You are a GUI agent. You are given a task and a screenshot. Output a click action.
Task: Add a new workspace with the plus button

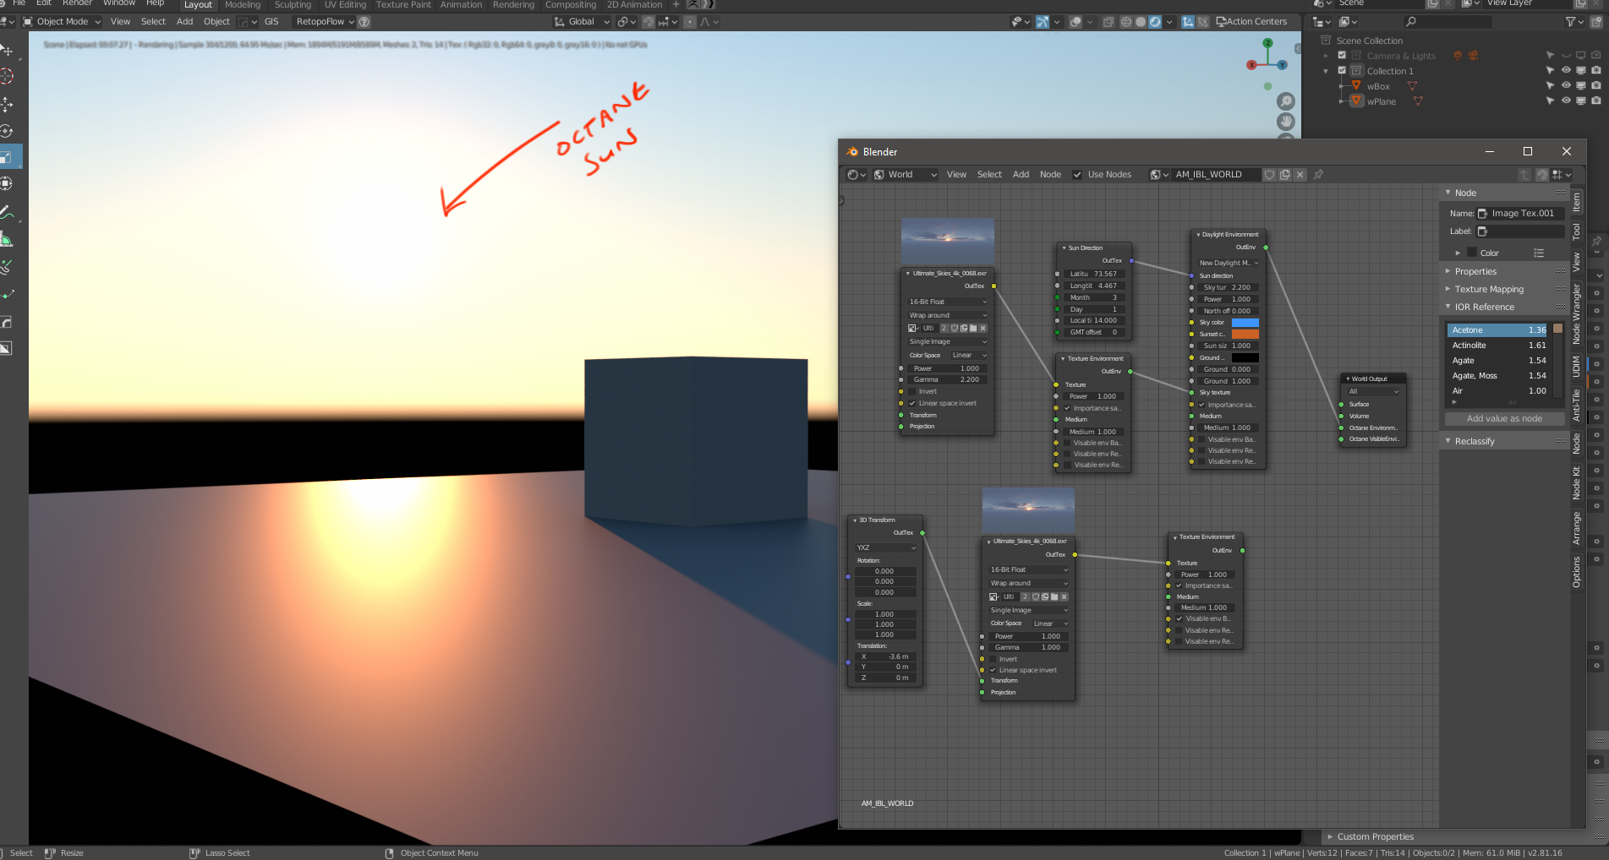click(x=676, y=5)
